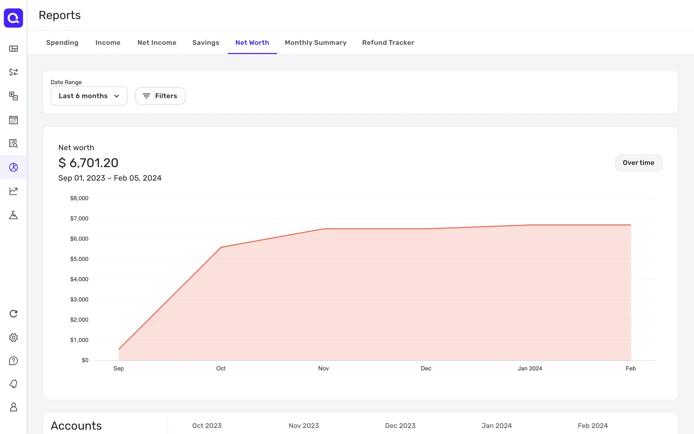
Task: Open the Over time view selector
Action: coord(638,163)
